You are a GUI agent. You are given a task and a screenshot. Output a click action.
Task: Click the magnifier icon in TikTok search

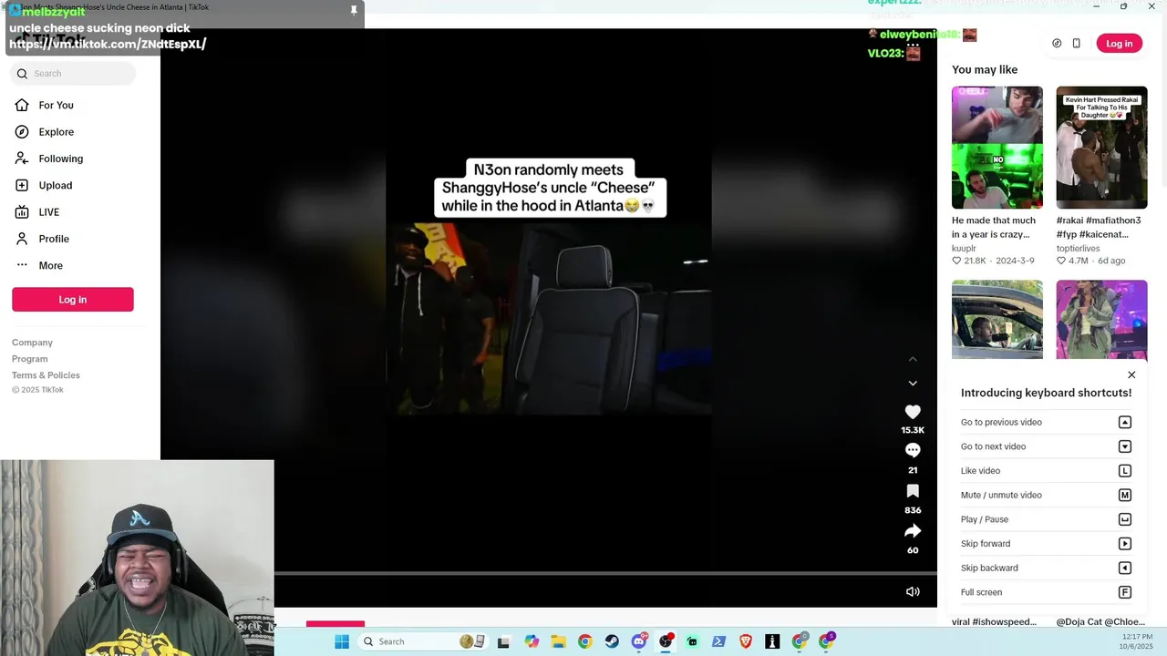[x=22, y=74]
